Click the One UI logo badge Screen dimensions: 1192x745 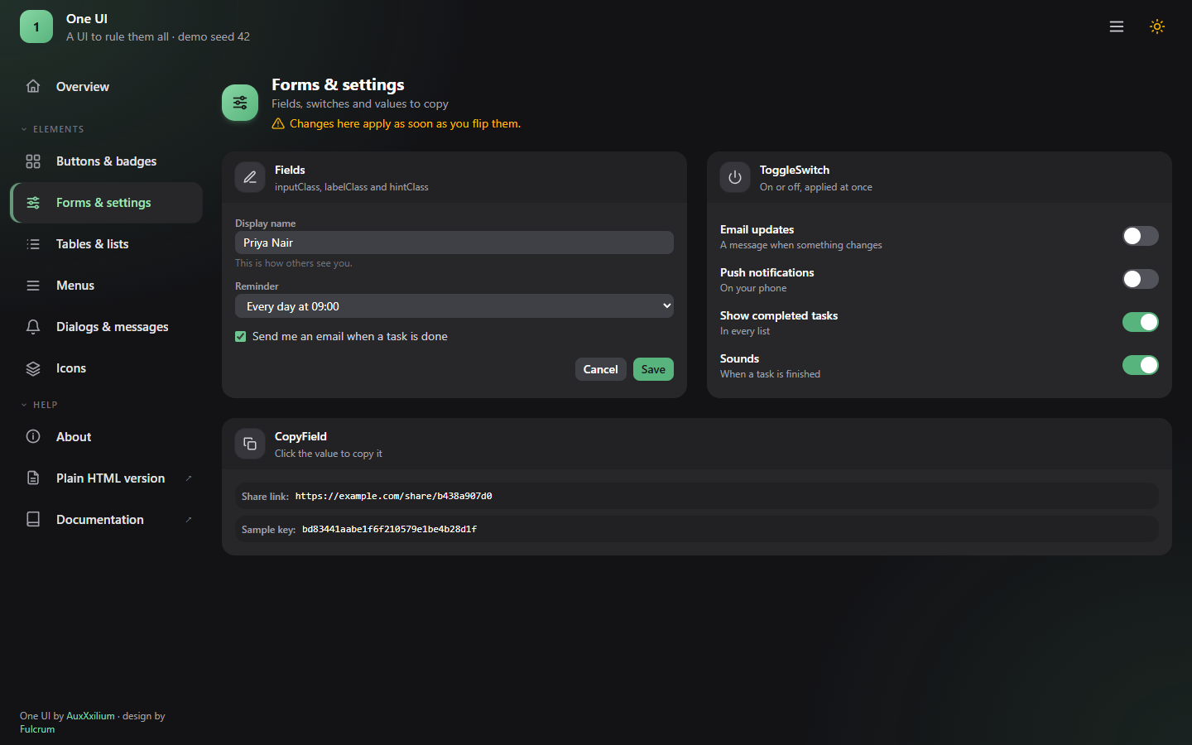point(36,26)
